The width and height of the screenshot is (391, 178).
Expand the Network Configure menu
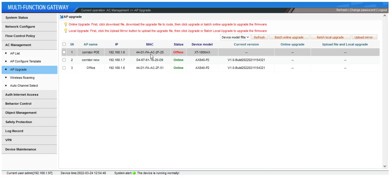(x=29, y=27)
